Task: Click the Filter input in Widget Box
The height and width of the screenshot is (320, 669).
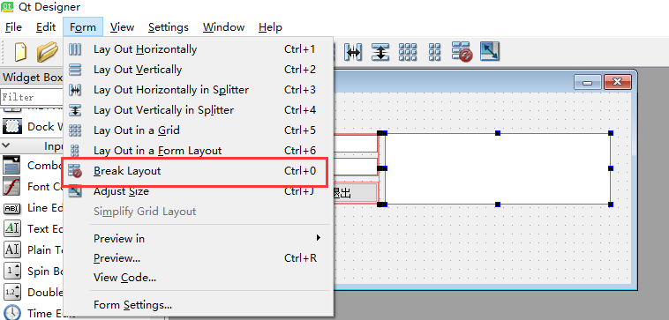Action: 32,97
